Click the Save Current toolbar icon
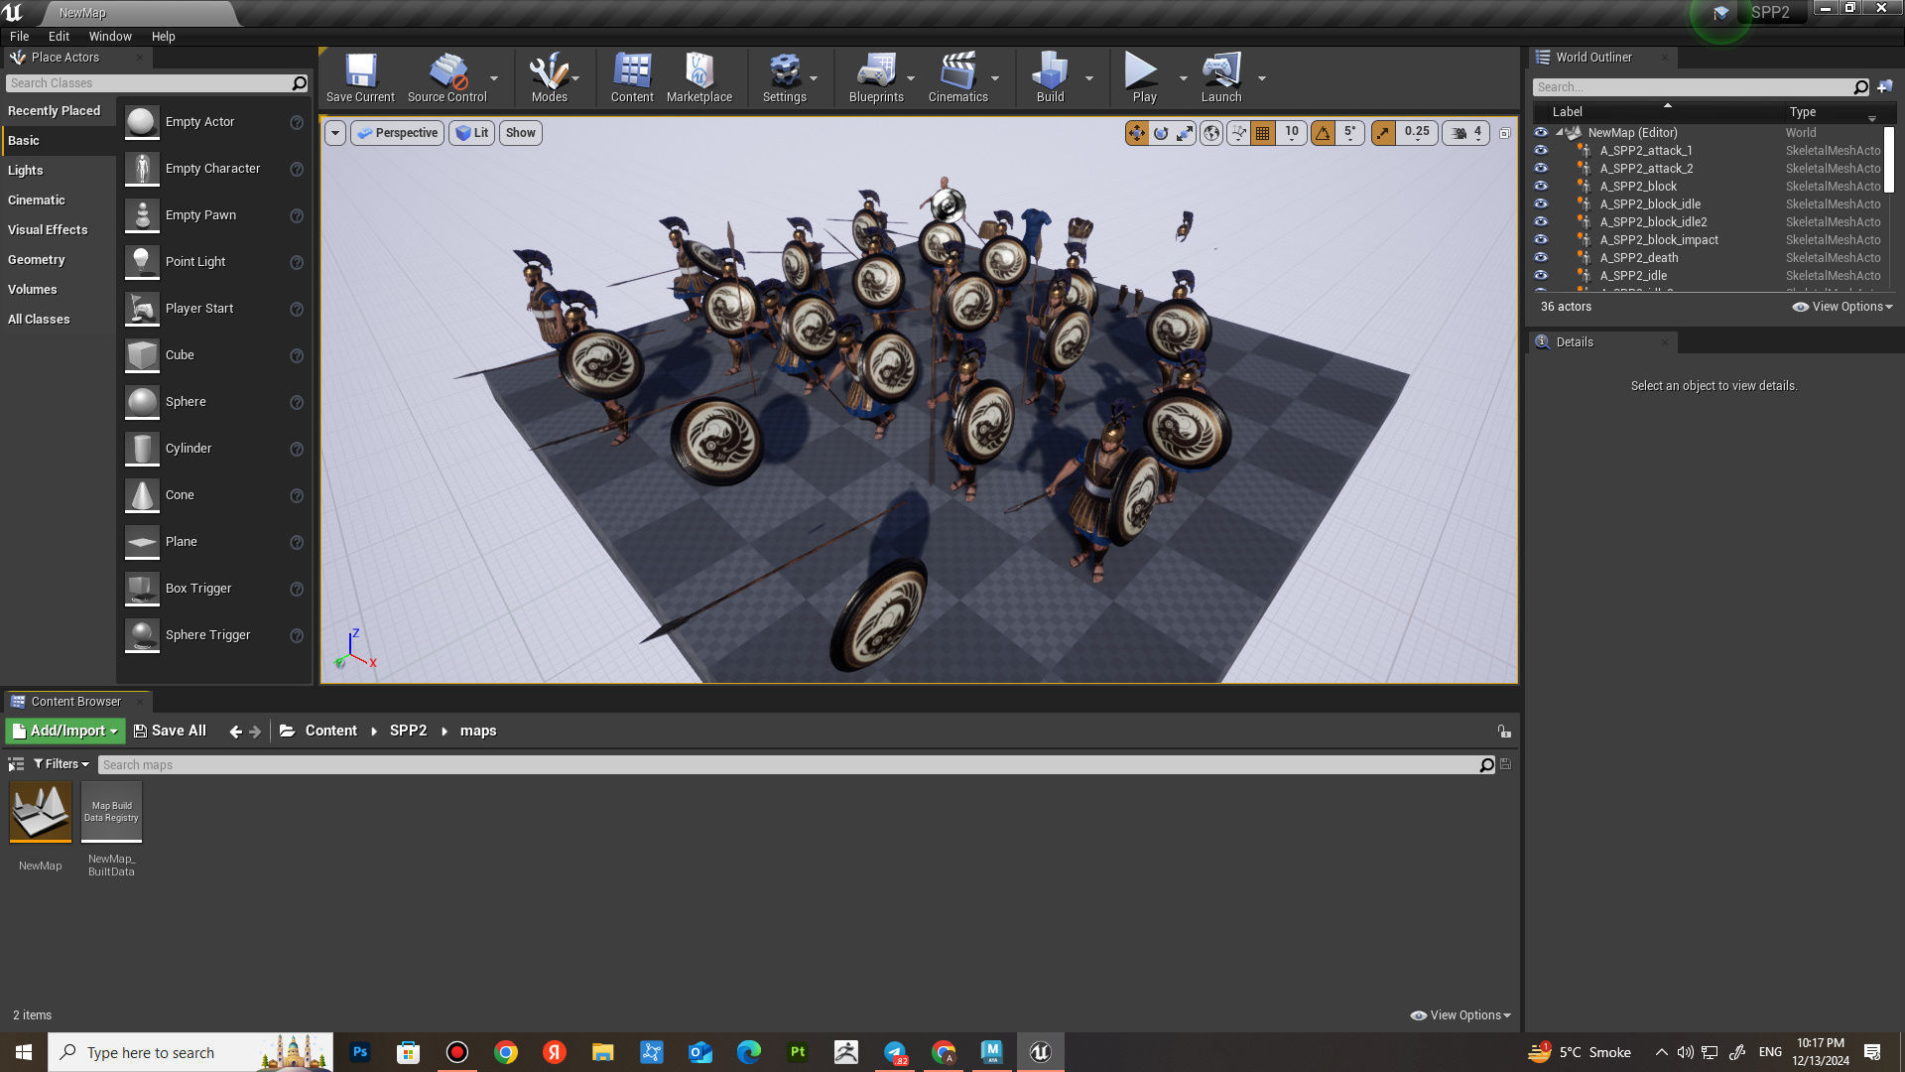 point(360,77)
